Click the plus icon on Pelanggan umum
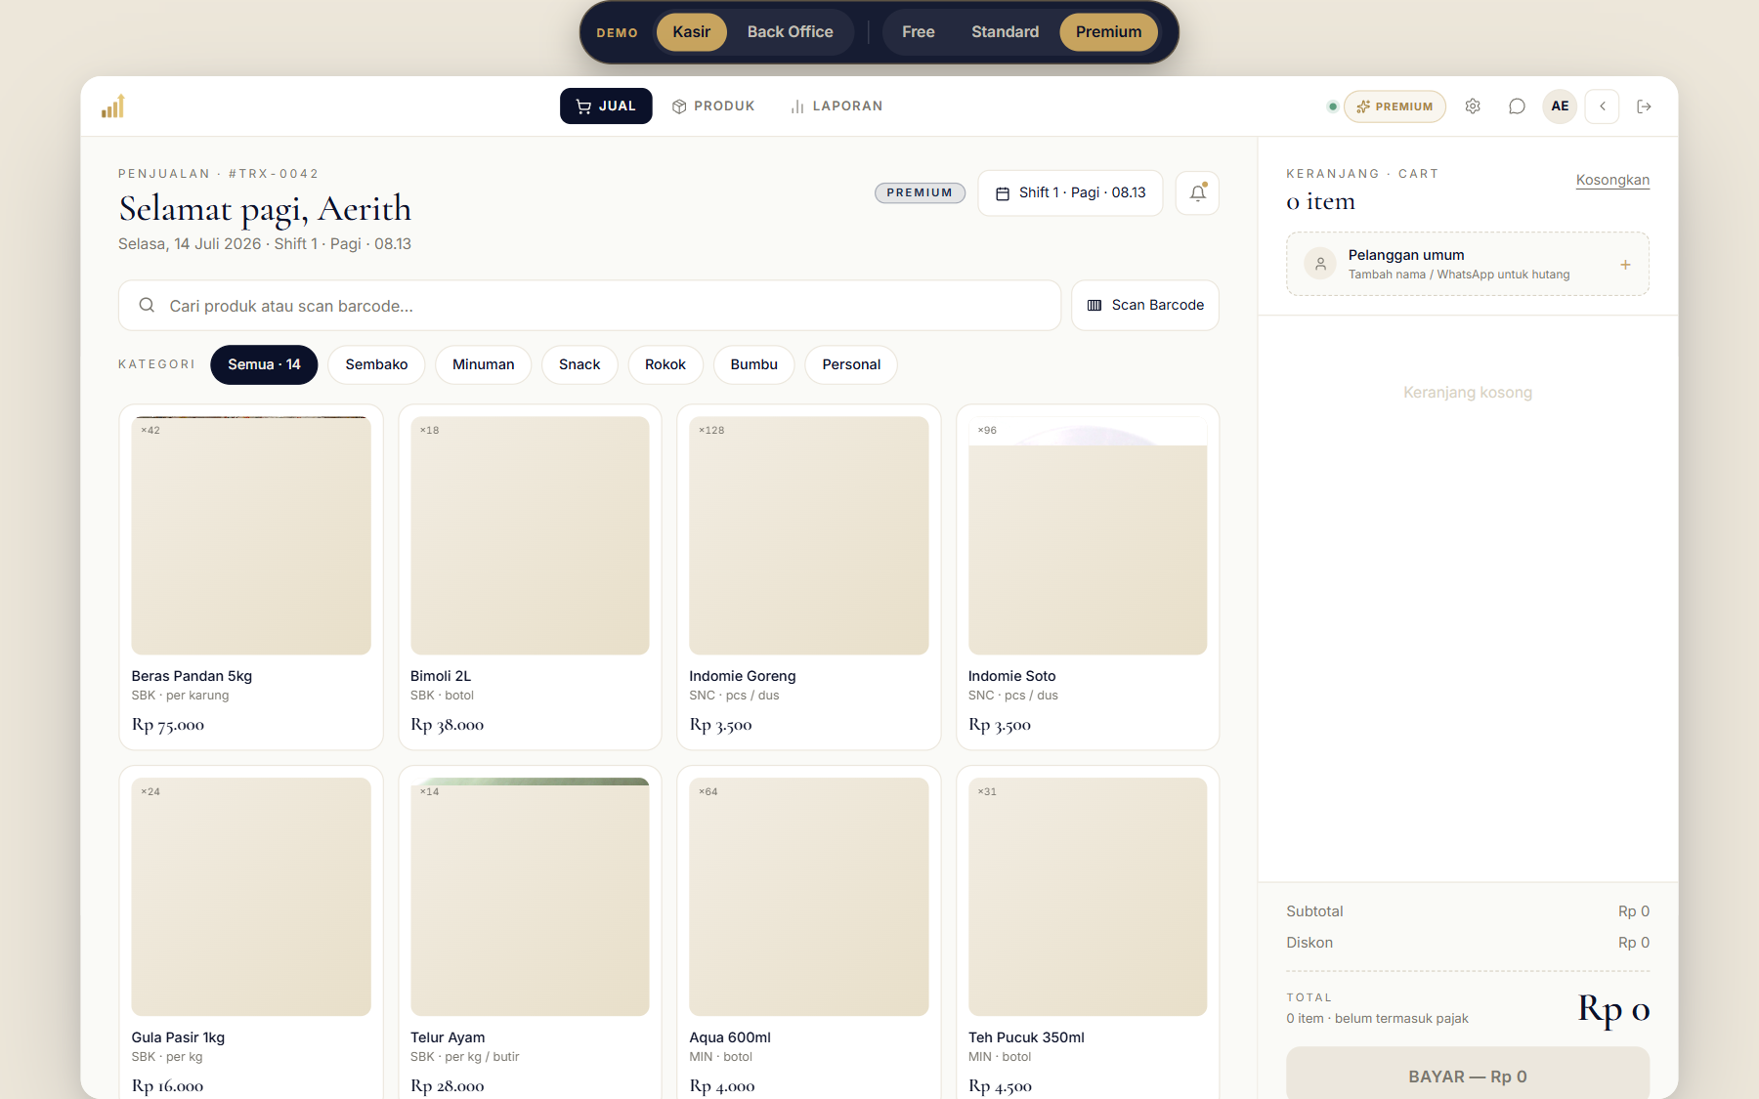 pos(1625,265)
